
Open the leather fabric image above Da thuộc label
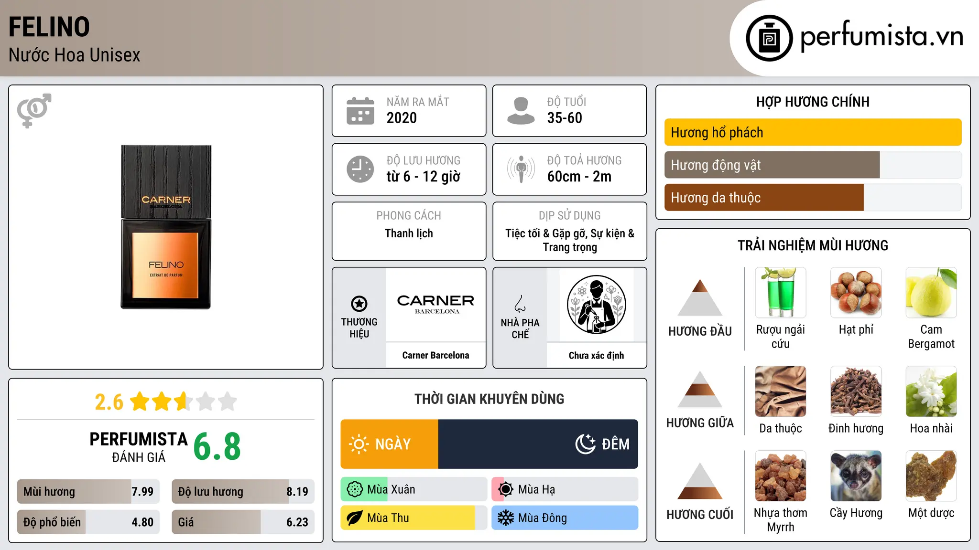(780, 391)
